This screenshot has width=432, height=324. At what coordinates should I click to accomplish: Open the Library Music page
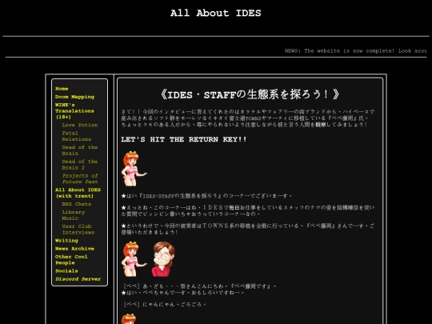coord(74,215)
